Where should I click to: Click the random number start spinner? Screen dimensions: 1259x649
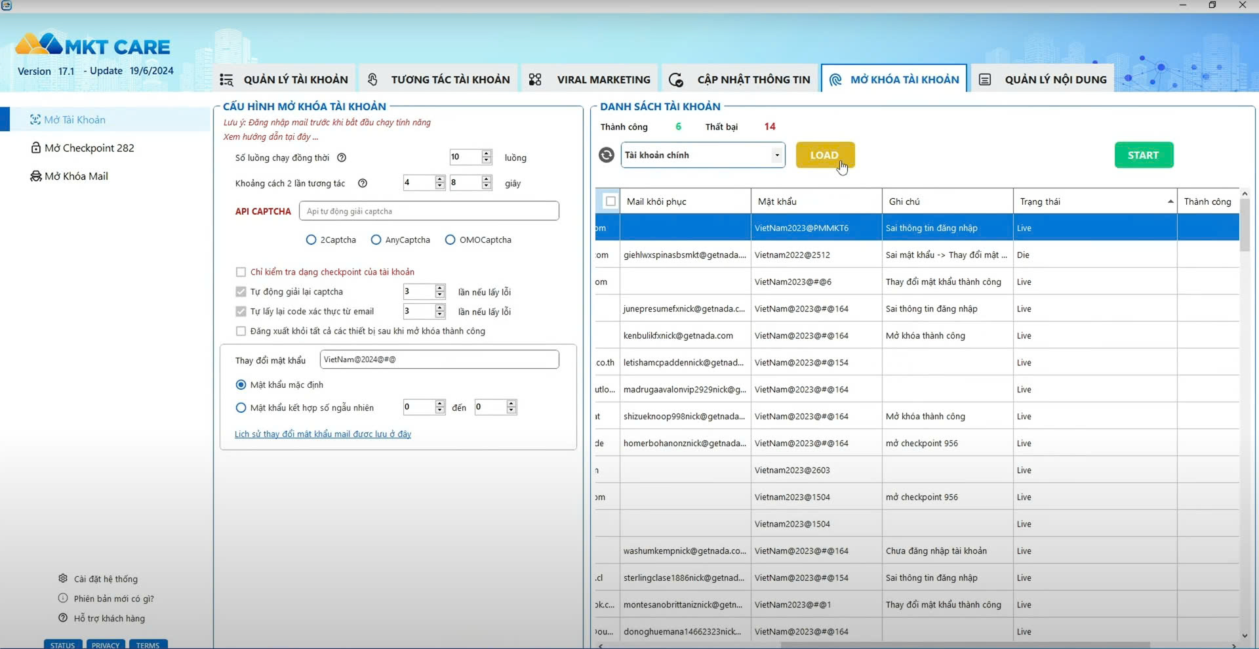pyautogui.click(x=440, y=407)
